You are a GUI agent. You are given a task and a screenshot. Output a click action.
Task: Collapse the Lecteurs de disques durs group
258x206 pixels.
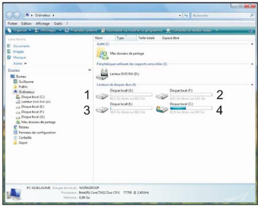pyautogui.click(x=252, y=85)
